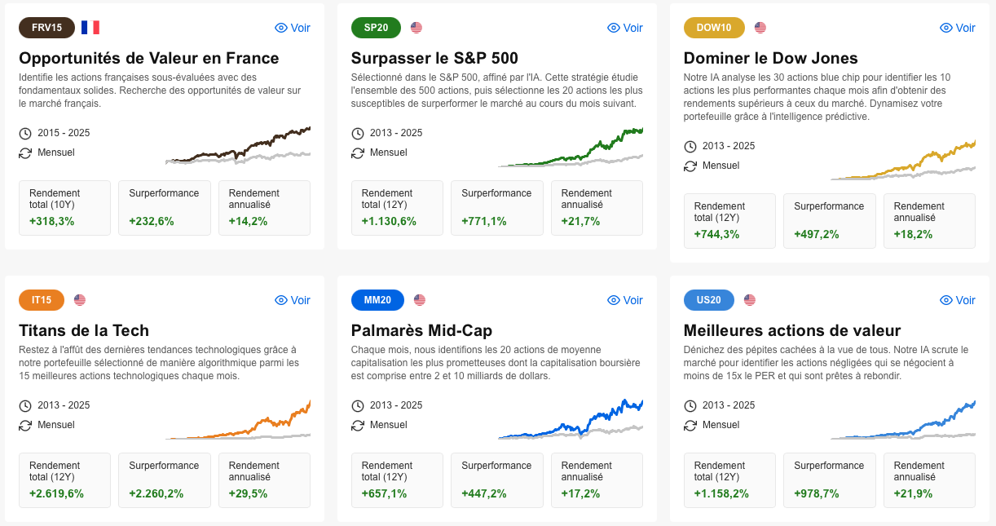
Task: Click the Mensuel refresh icon in Palmarès Mid-Cap
Action: [358, 425]
